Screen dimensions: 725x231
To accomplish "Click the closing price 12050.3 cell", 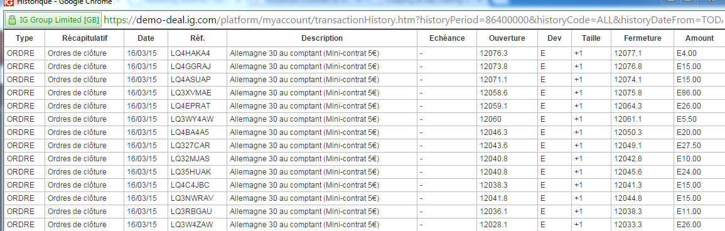I will point(642,132).
